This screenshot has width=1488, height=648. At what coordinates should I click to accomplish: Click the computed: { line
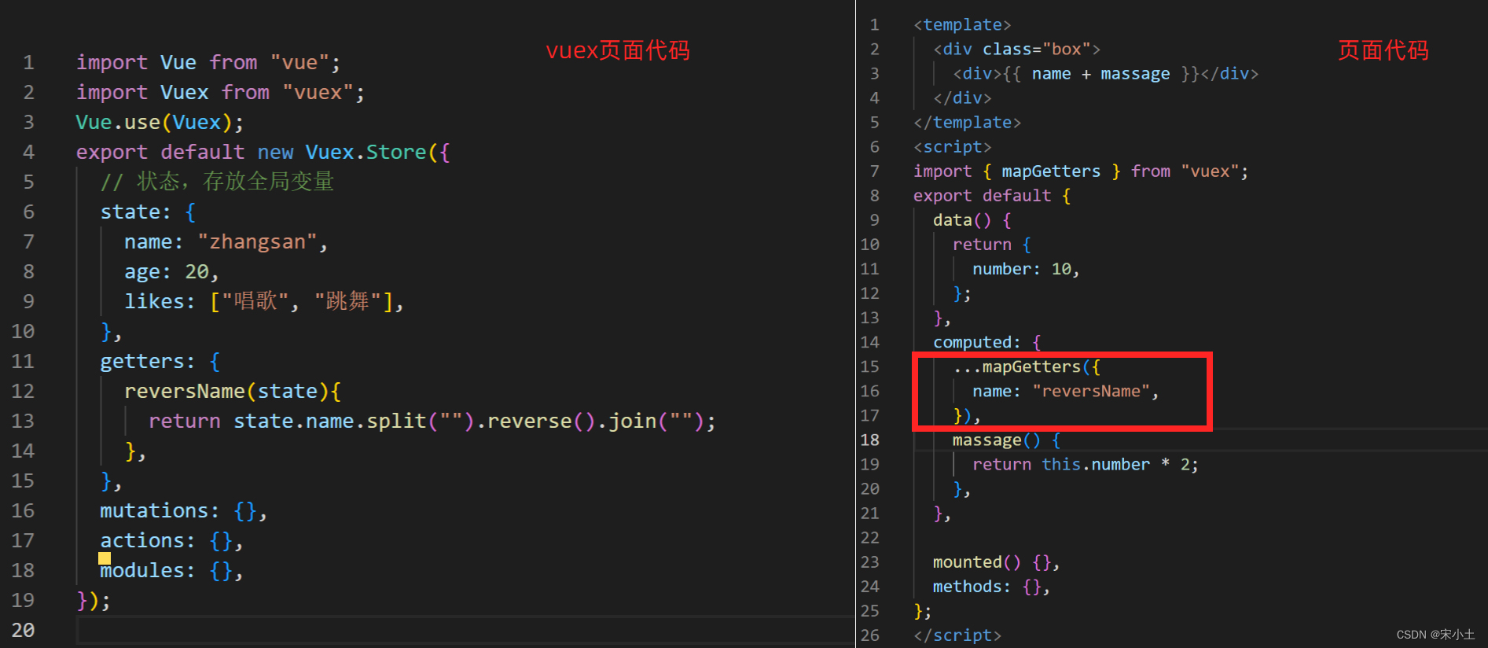987,342
